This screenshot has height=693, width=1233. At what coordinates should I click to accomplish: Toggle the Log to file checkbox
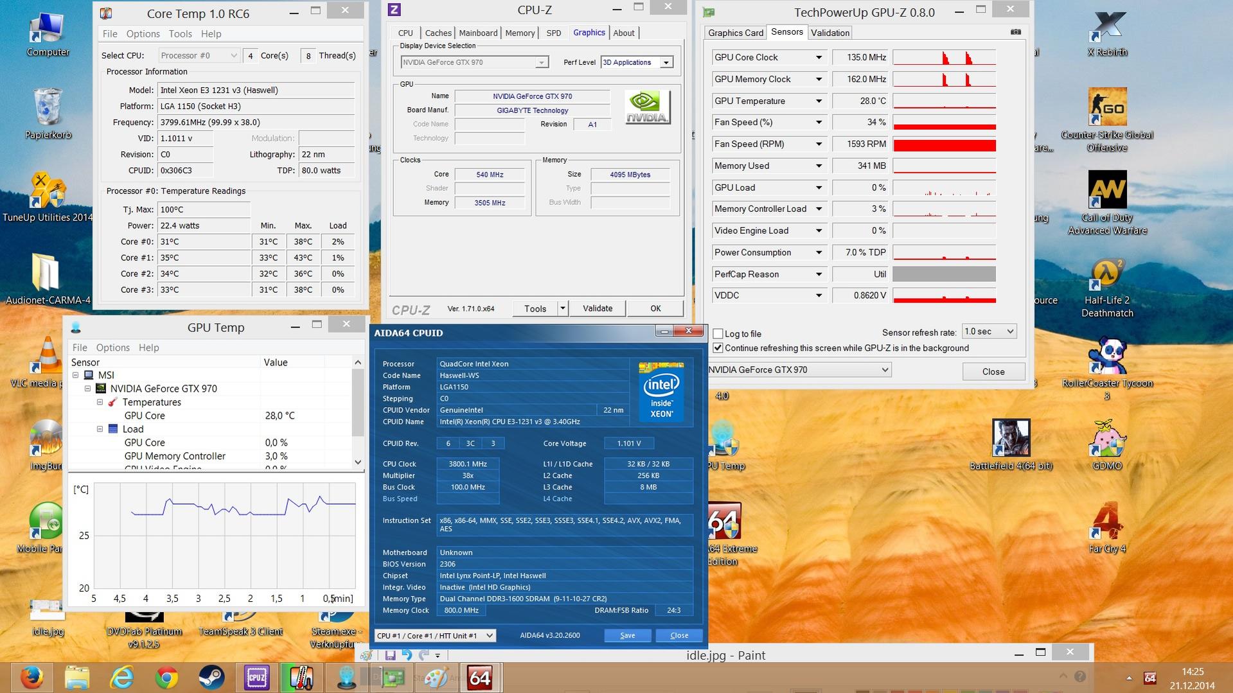(x=718, y=334)
